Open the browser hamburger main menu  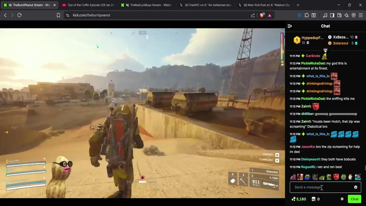click(x=361, y=15)
